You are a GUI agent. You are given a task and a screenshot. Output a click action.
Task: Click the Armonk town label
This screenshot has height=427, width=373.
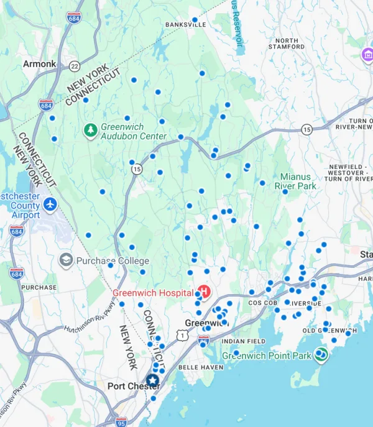click(39, 63)
